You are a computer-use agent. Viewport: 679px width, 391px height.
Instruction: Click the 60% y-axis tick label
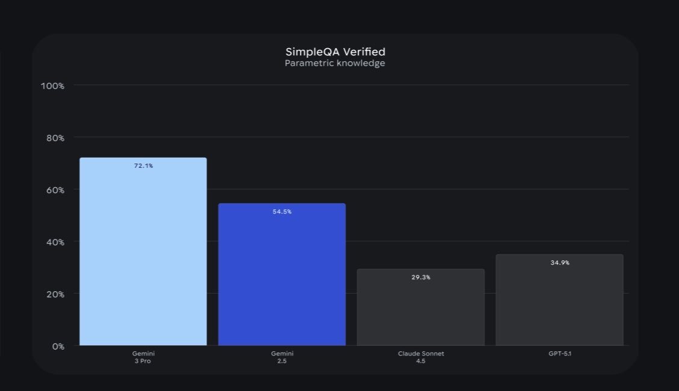(54, 190)
